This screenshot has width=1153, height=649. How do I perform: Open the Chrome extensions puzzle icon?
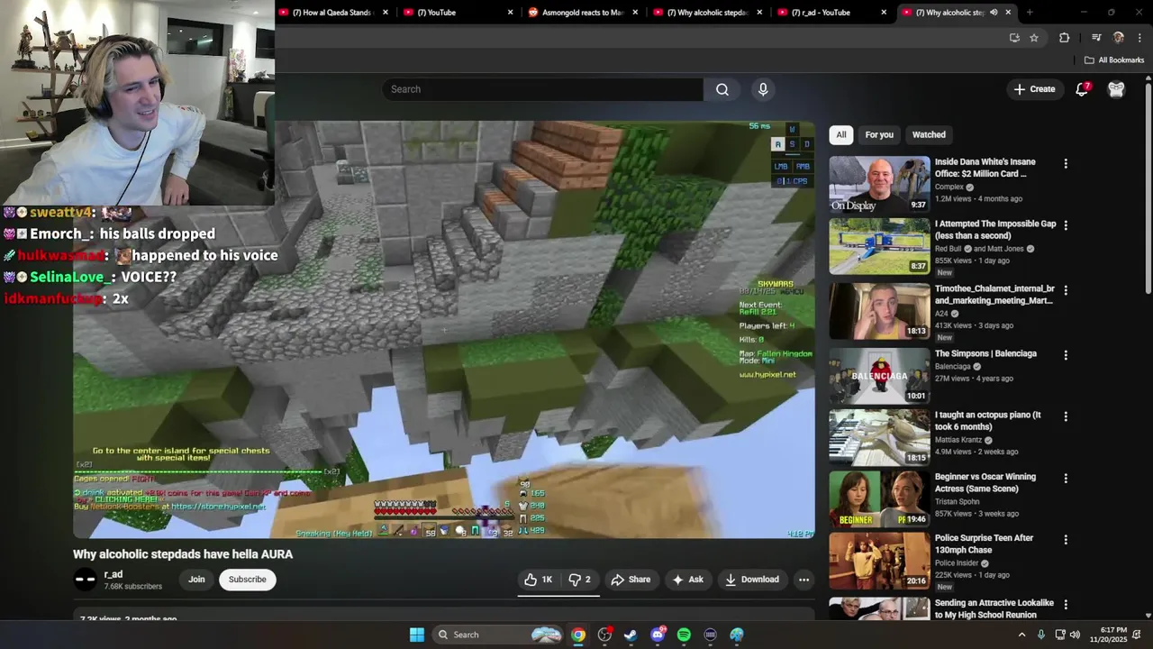tap(1064, 38)
